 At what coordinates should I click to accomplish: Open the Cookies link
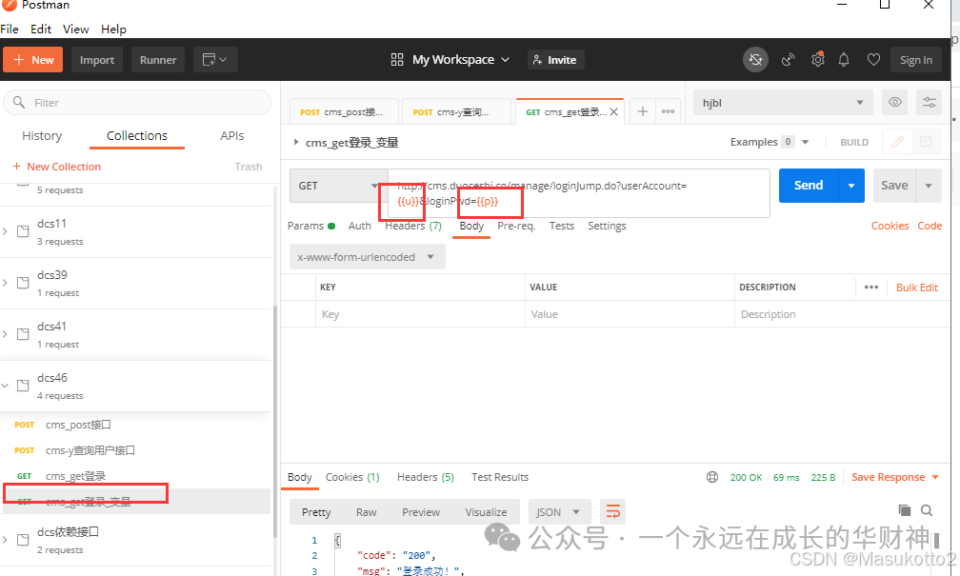(x=890, y=226)
